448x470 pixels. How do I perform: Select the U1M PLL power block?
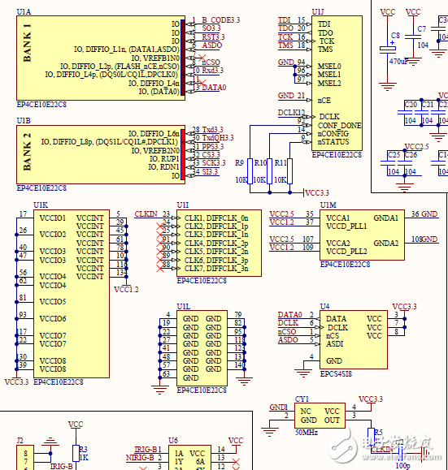pyautogui.click(x=362, y=235)
